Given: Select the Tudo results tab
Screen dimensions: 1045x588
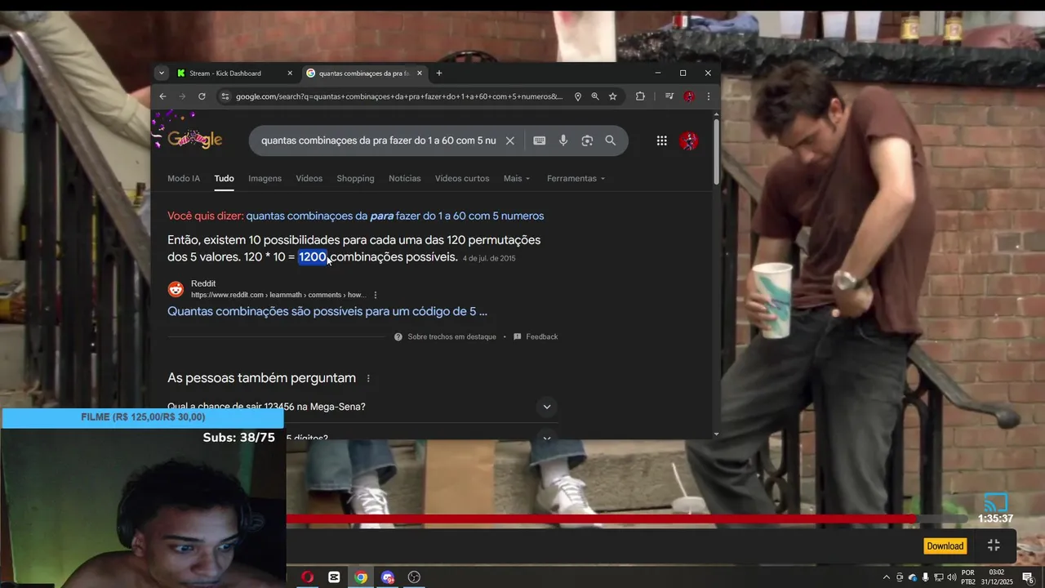Looking at the screenshot, I should [225, 178].
